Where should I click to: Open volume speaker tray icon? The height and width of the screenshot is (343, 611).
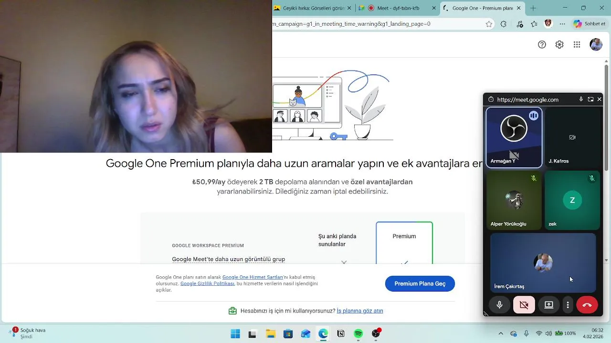coord(548,333)
